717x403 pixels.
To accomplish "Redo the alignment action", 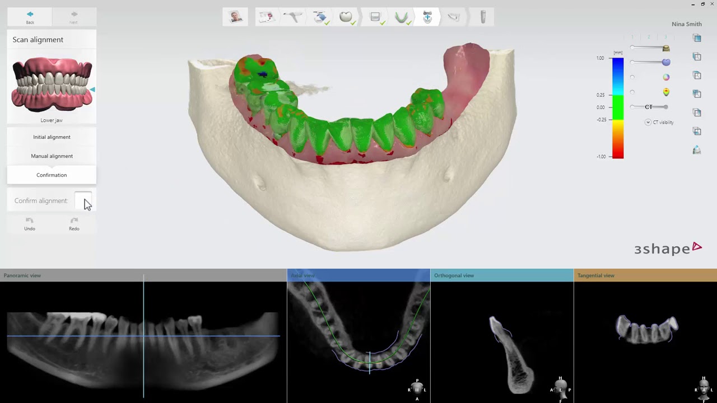I will click(x=74, y=224).
